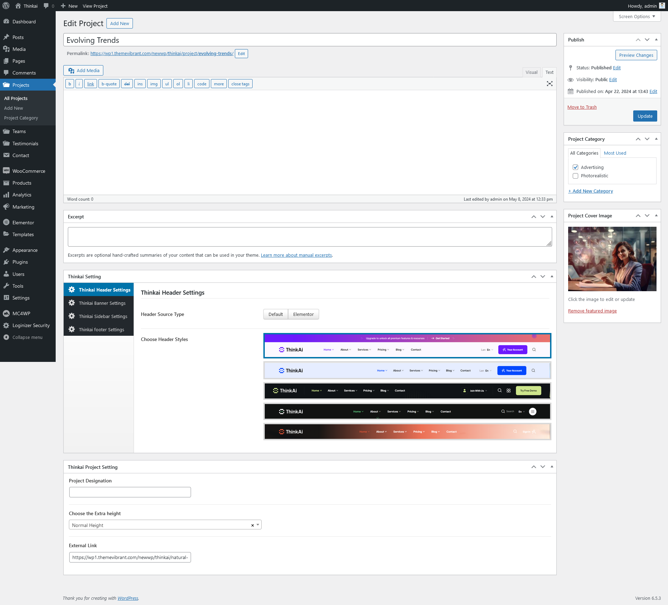The height and width of the screenshot is (605, 668).
Task: Open WooCommerce from the sidebar
Action: [x=29, y=171]
